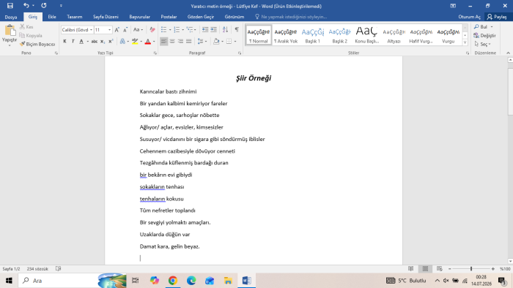Toggle italic T formatting
513x288 pixels.
point(73,42)
